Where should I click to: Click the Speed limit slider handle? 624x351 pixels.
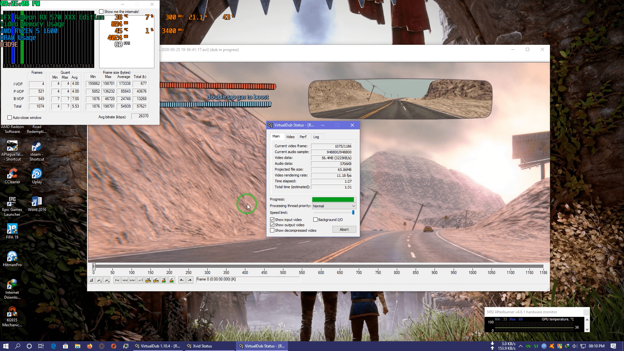[x=353, y=213]
